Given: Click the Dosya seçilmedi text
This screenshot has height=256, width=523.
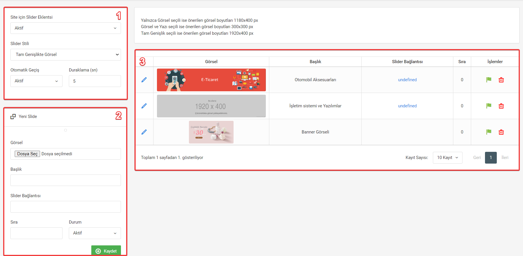Looking at the screenshot, I should pos(57,154).
